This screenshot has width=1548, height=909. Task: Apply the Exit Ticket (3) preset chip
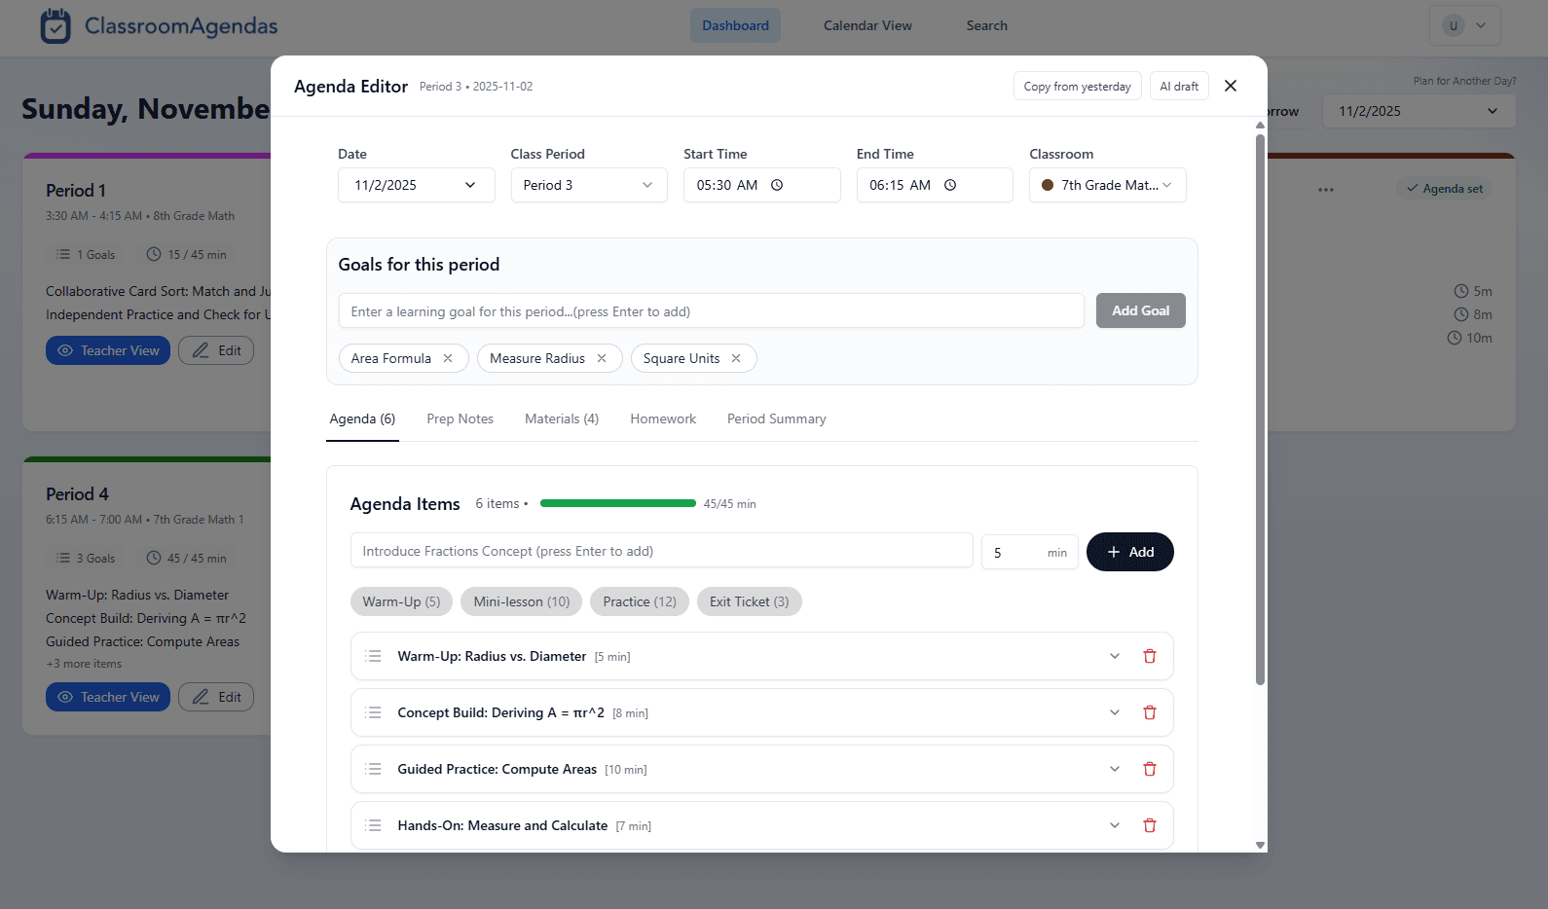[750, 601]
